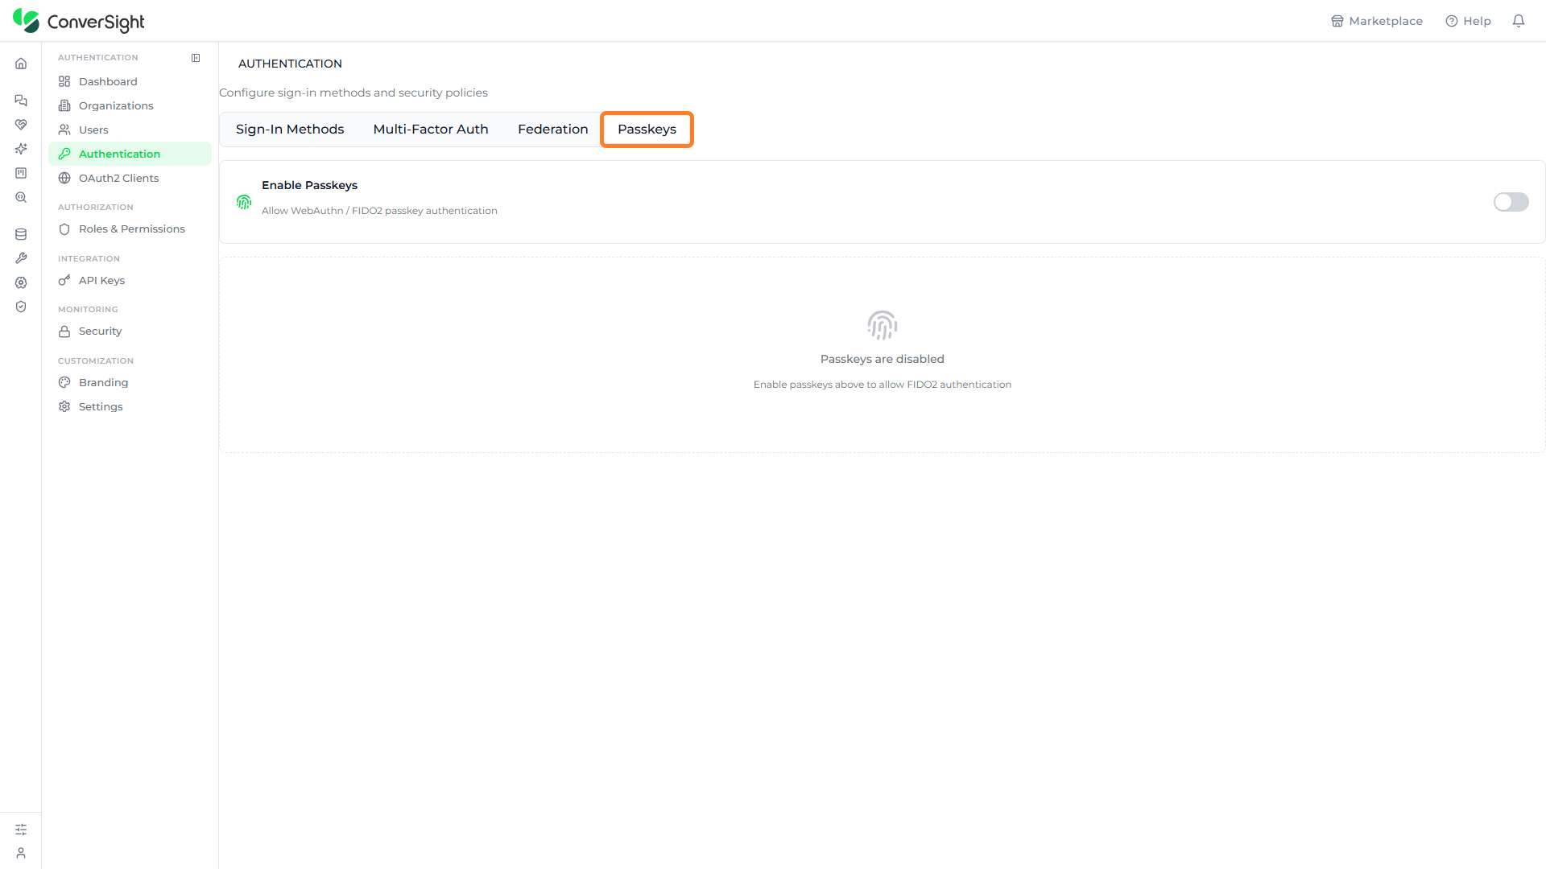Click the Help link in header
Screen dimensions: 1546x869
coord(1468,21)
